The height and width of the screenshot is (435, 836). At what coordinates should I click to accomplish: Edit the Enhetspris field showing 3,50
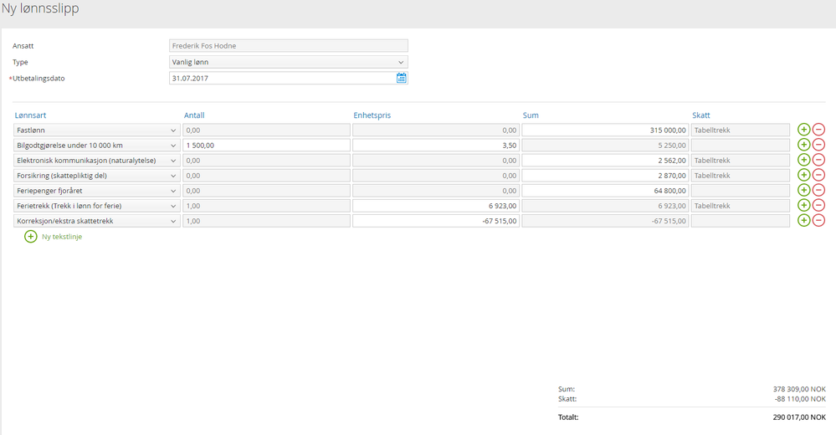click(x=436, y=145)
